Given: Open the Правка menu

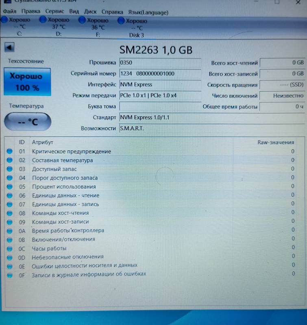Looking at the screenshot, I should coord(31,12).
